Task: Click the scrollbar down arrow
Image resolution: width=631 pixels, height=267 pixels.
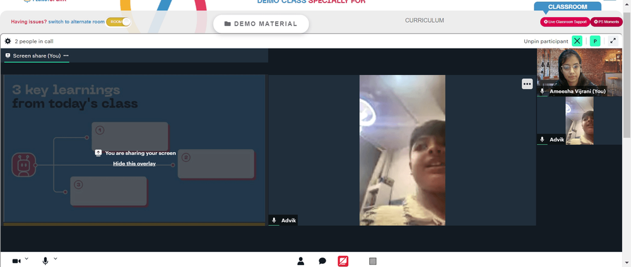Action: 627,263
